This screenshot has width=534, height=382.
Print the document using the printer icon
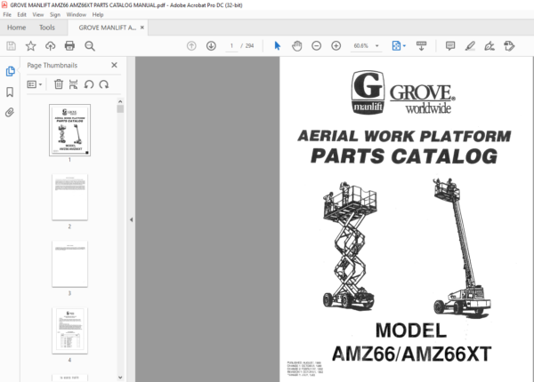pos(69,46)
